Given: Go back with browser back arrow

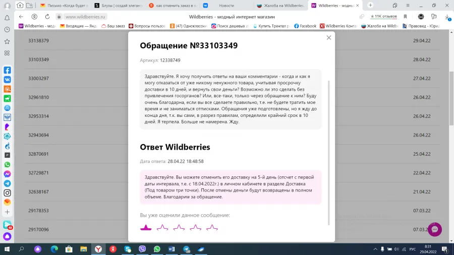Looking at the screenshot, I should 21,17.
